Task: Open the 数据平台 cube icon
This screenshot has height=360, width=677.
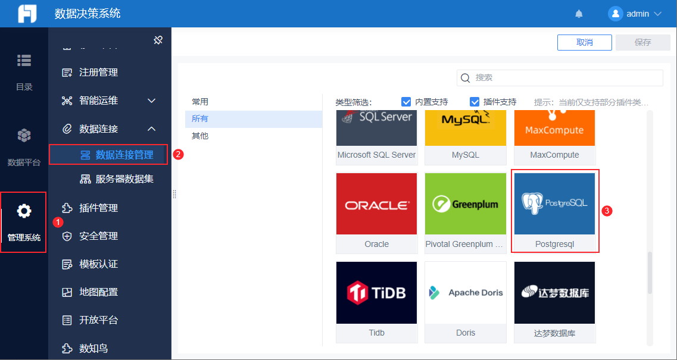Action: point(24,136)
